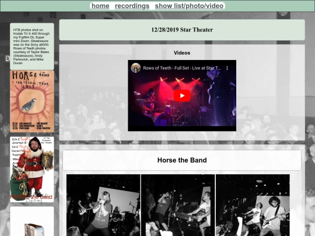The width and height of the screenshot is (315, 236).
Task: Open the Santa Horse the Band flyer
Action: [x=32, y=169]
